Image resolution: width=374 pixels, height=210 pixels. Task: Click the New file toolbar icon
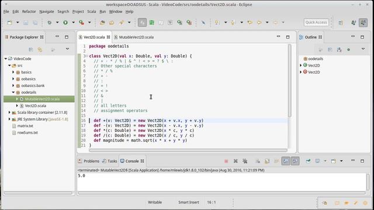click(10, 23)
